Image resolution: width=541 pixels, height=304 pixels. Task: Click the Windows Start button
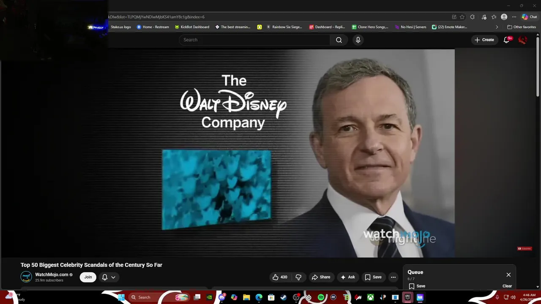121,297
